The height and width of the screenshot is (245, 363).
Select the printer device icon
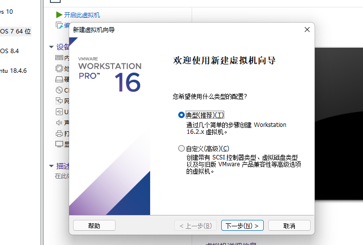(x=59, y=133)
